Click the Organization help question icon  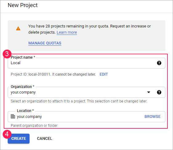coord(159,92)
